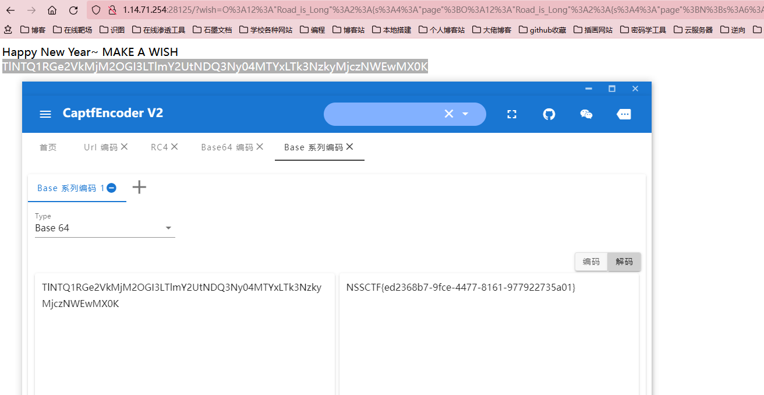Viewport: 764px width, 395px height.
Task: Open the Type Base 64 dropdown
Action: (x=105, y=228)
